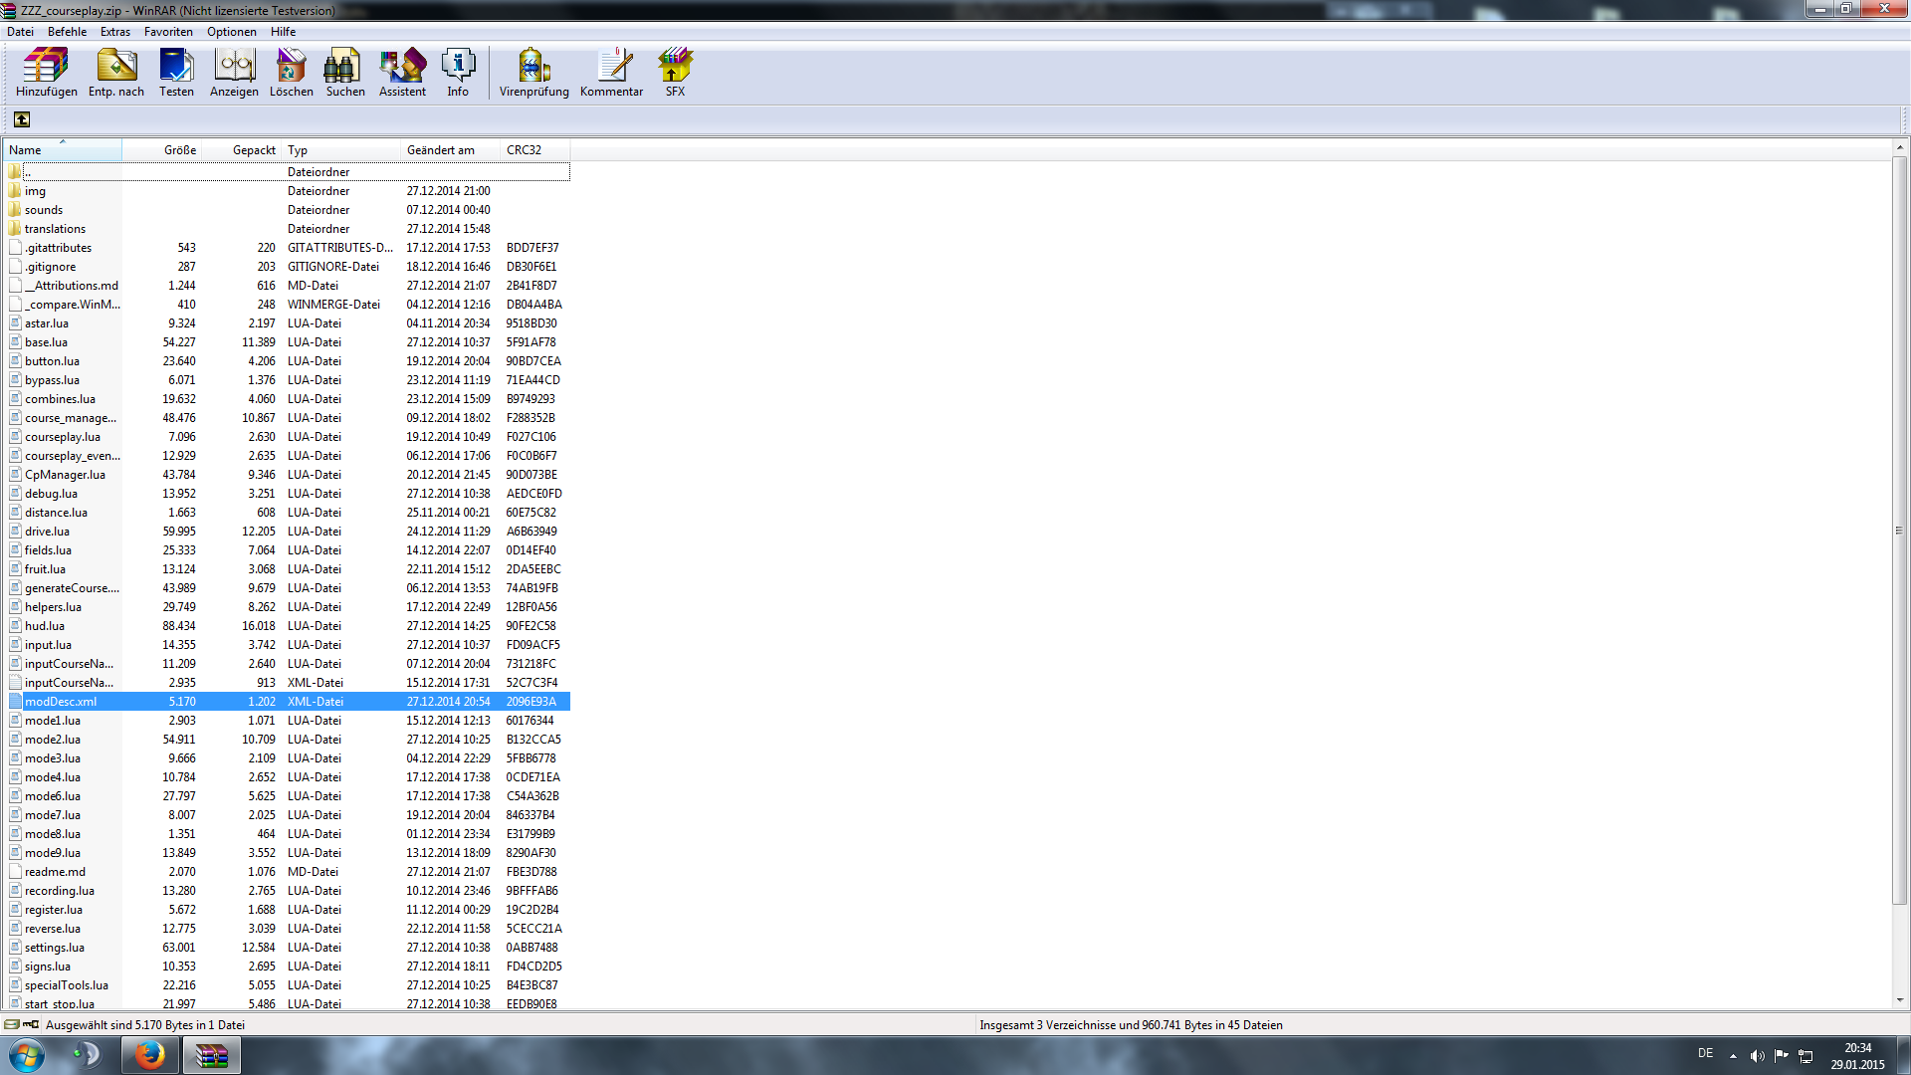Sort by Geändert am column header

[451, 150]
